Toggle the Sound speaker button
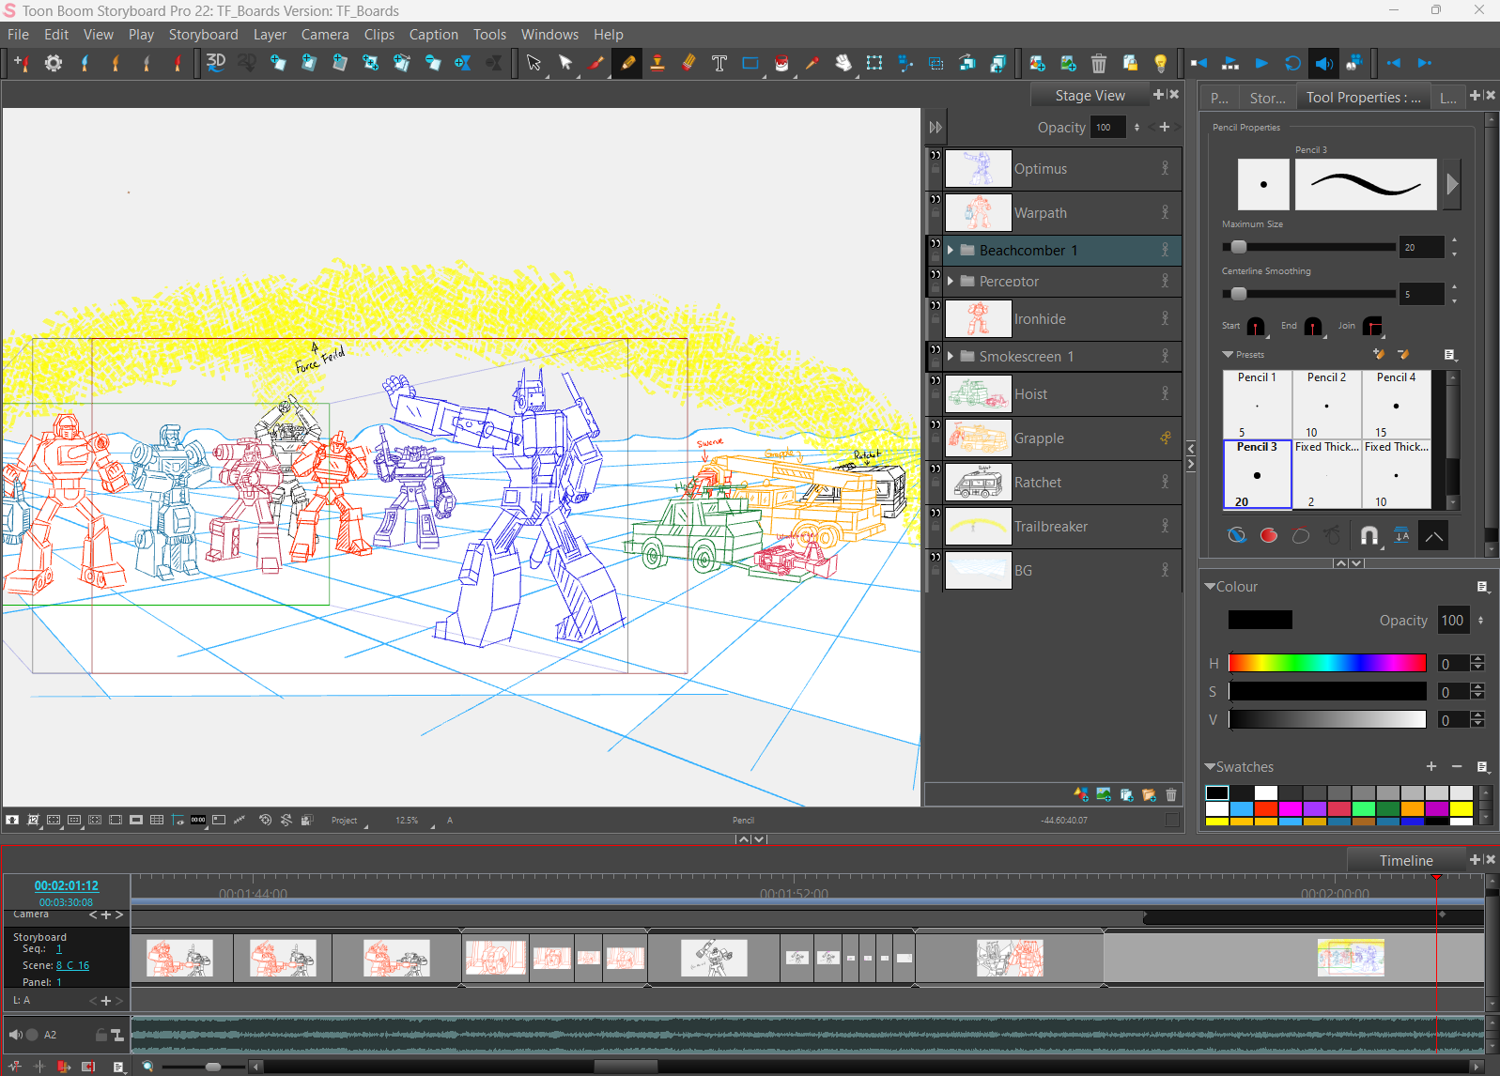Viewport: 1500px width, 1076px height. [x=1323, y=63]
